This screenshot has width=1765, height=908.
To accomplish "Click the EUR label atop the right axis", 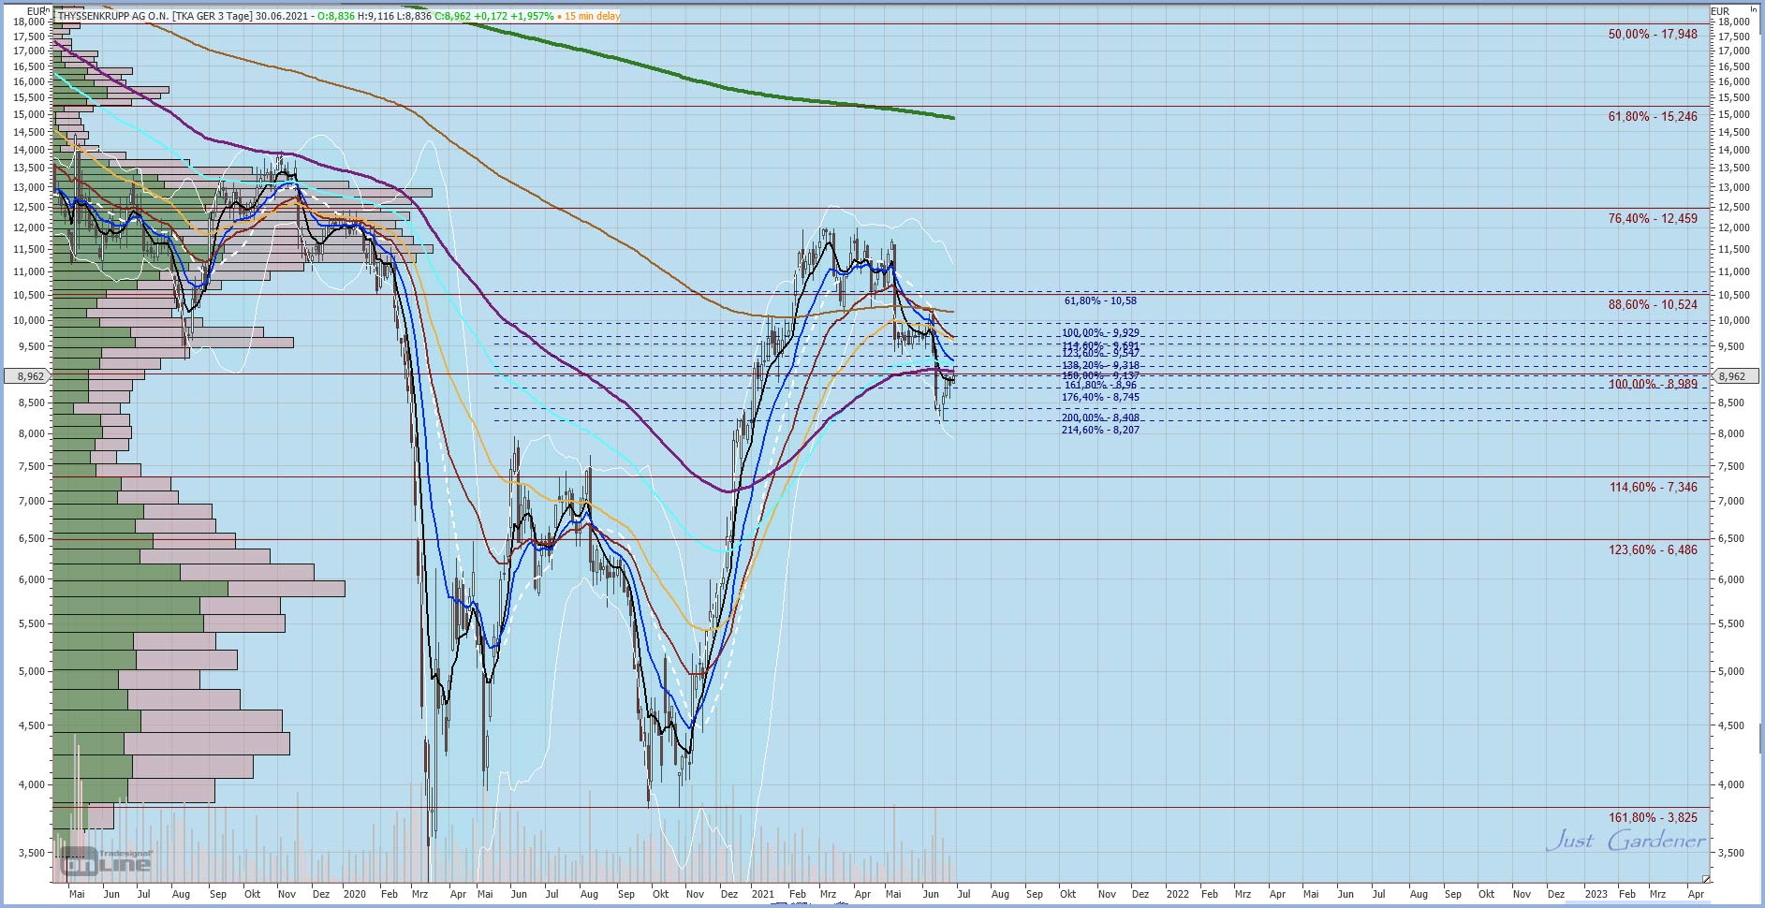I will pyautogui.click(x=1720, y=11).
